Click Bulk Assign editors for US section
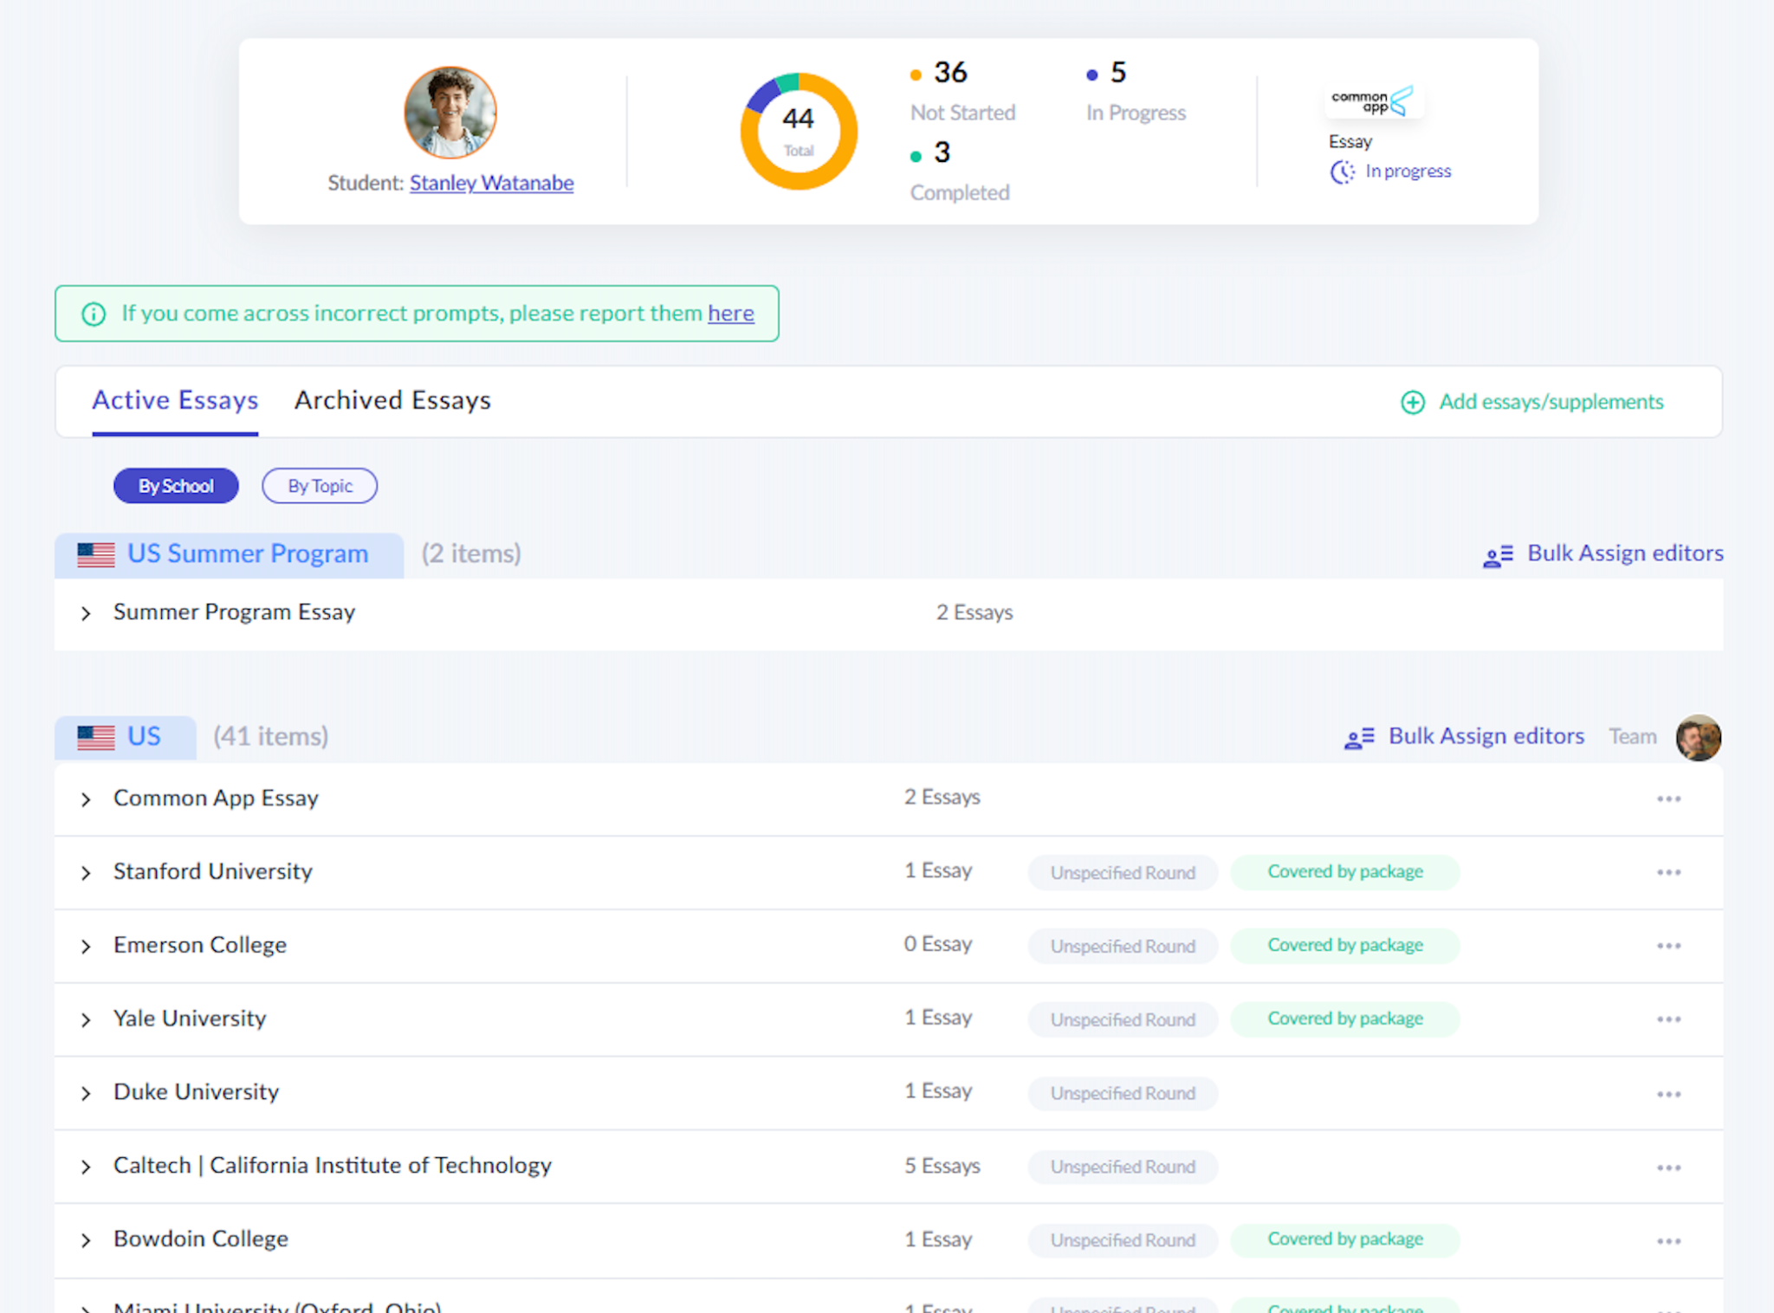 [1464, 736]
